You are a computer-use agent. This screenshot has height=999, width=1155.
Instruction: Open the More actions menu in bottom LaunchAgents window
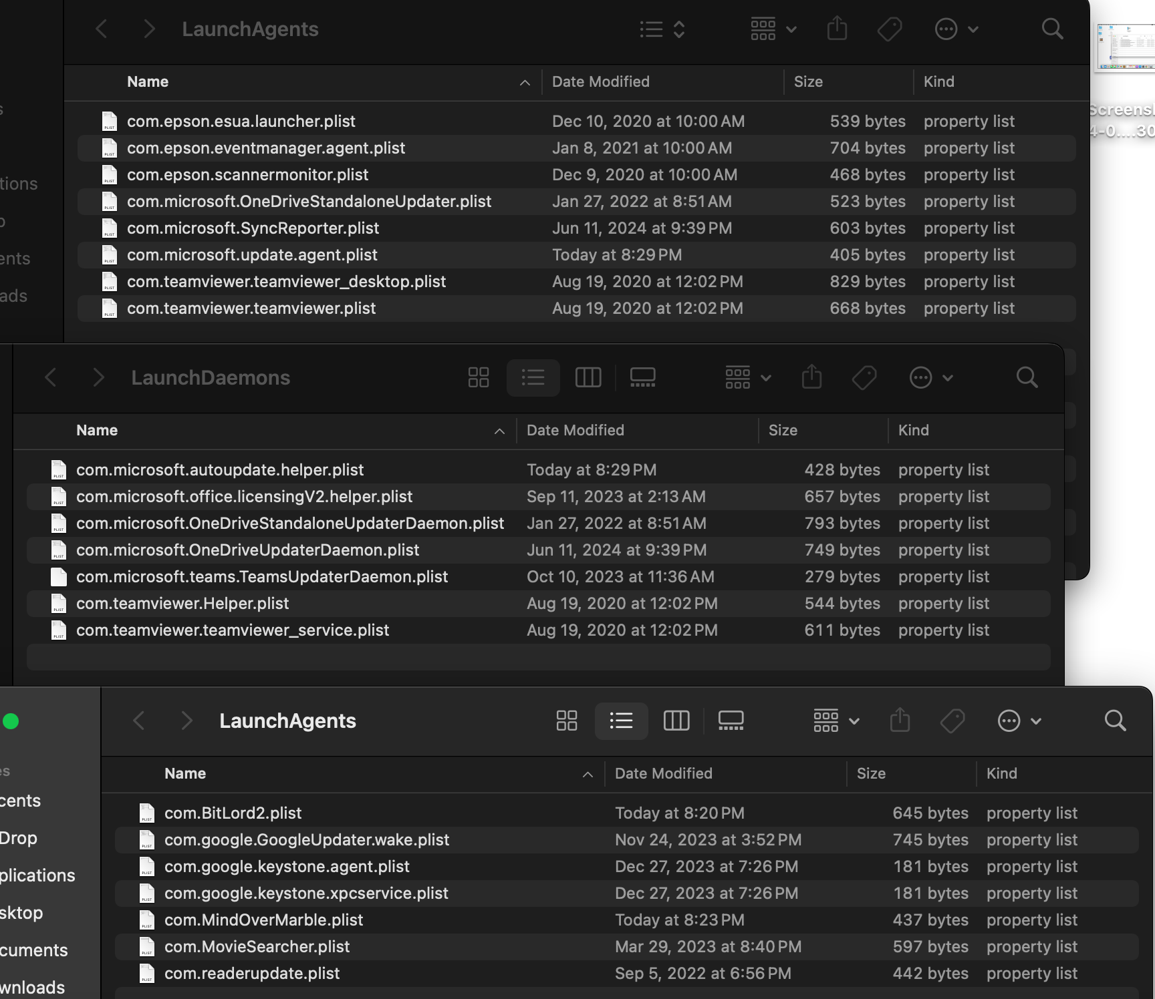click(1019, 721)
